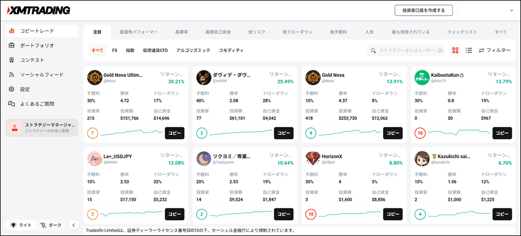Choose the FX category filter
Image resolution: width=521 pixels, height=236 pixels.
point(114,50)
